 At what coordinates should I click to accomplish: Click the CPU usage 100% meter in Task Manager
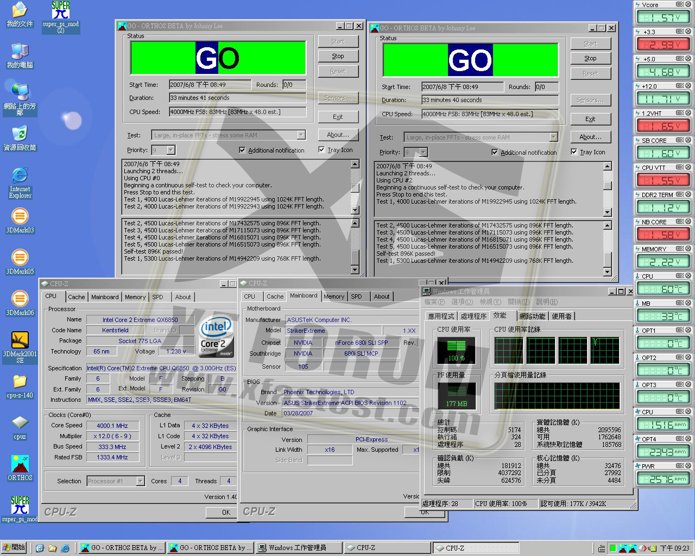click(456, 350)
